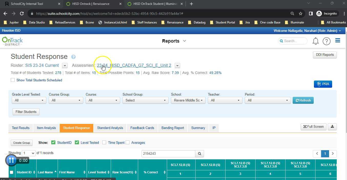Click the blue Refresh button
The width and height of the screenshot is (347, 180).
point(303,100)
